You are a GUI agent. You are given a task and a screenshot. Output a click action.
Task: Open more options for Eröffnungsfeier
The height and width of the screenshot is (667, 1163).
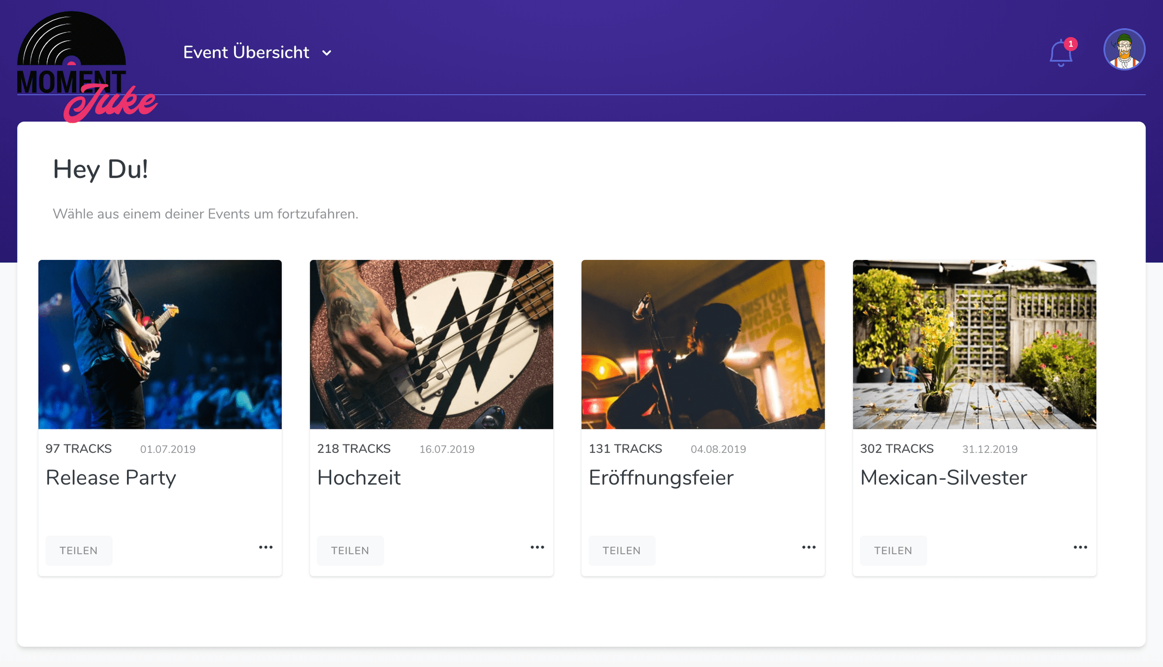pyautogui.click(x=809, y=547)
